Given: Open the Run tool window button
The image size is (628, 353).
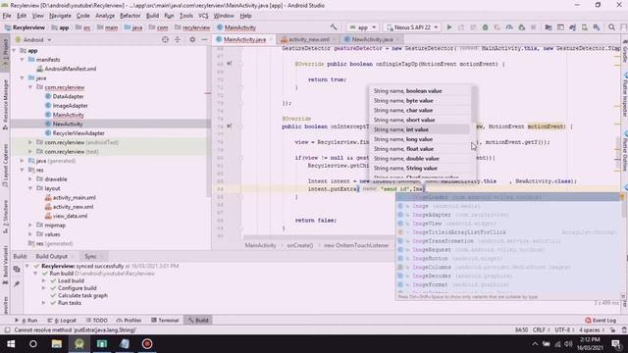Looking at the screenshot, I should point(26,321).
